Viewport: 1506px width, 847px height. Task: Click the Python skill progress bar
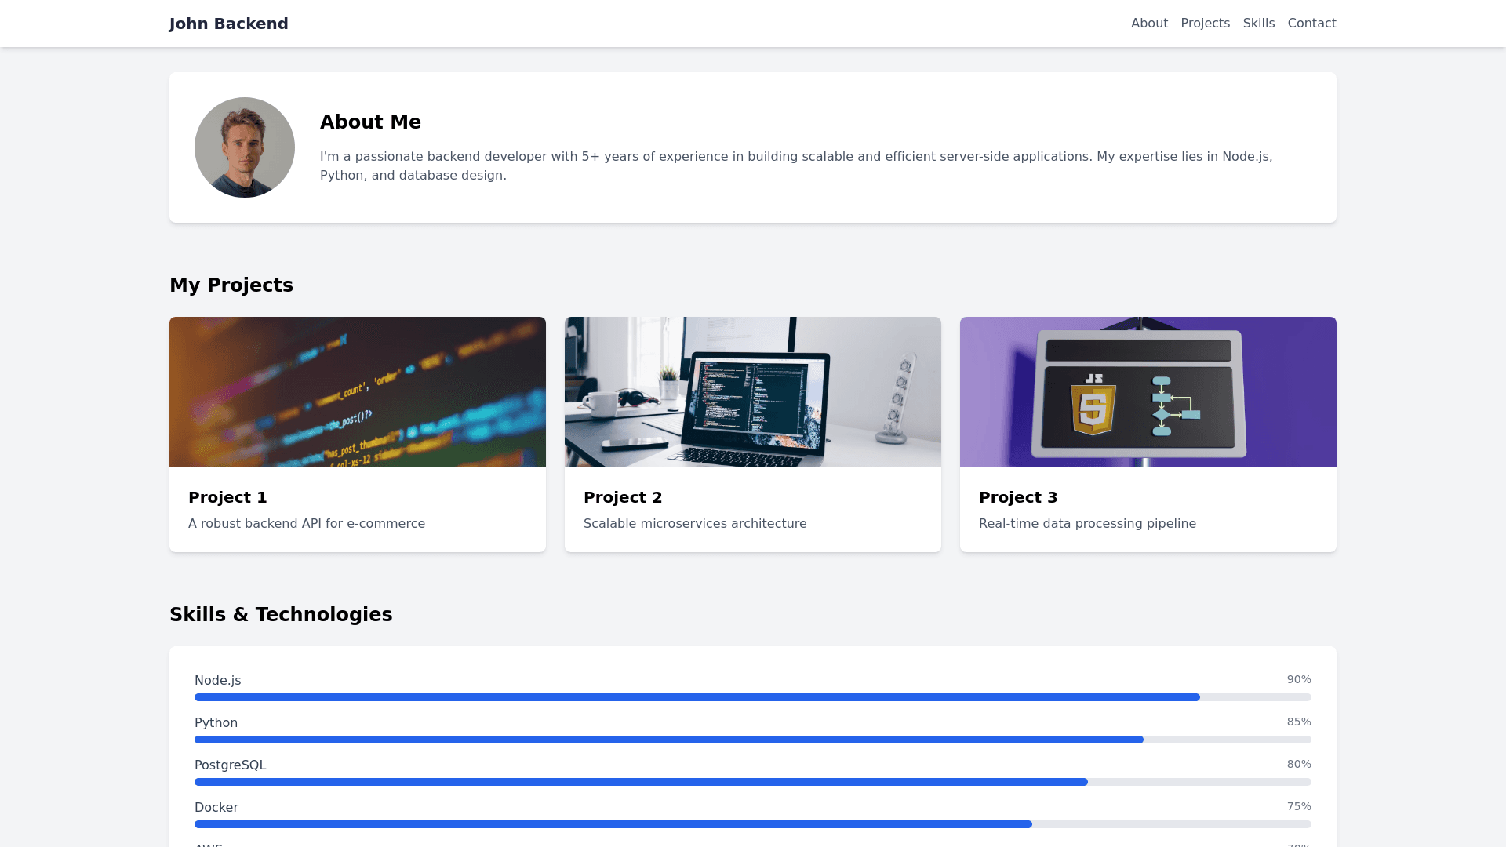(753, 740)
